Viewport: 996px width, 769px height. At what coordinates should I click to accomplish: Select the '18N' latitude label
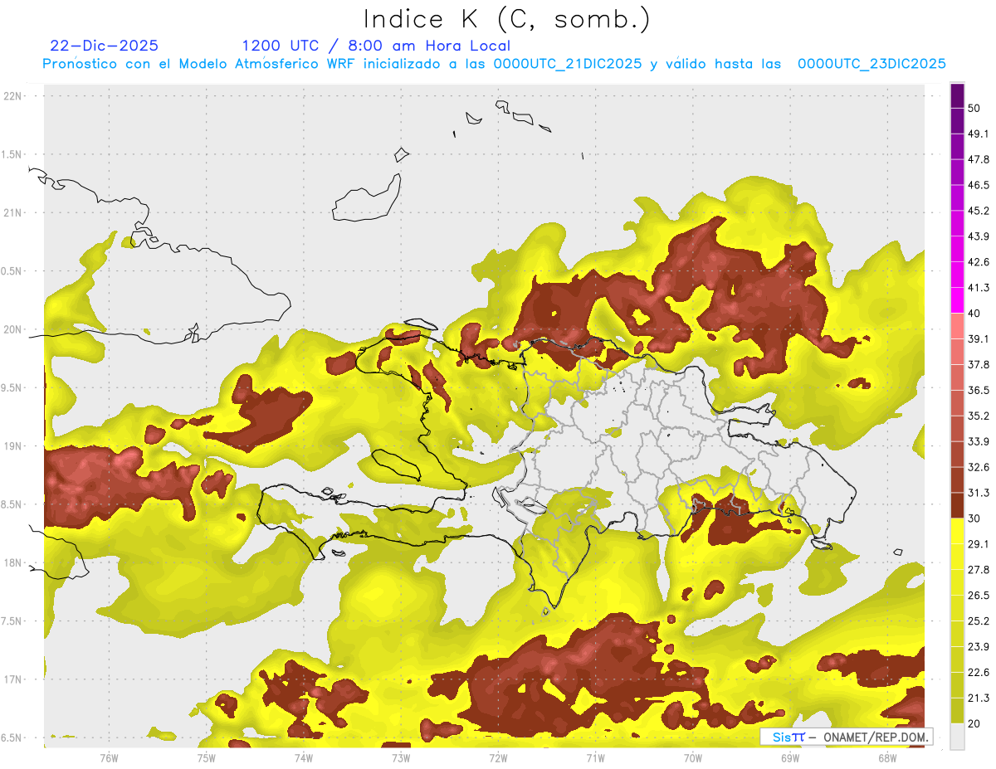point(14,562)
